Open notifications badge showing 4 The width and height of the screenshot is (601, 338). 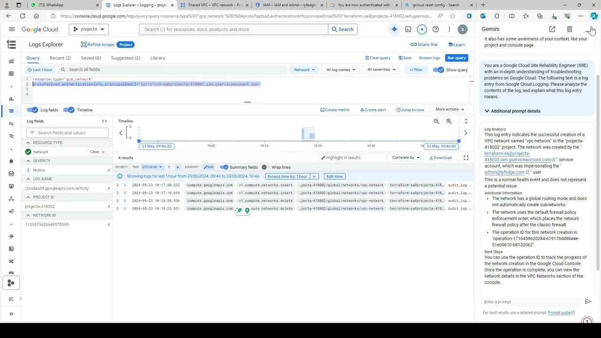coord(422,29)
